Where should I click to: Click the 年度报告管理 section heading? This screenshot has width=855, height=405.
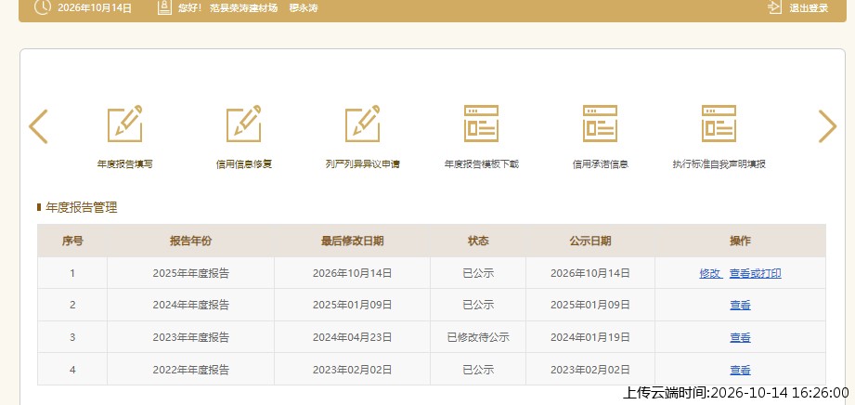(82, 207)
